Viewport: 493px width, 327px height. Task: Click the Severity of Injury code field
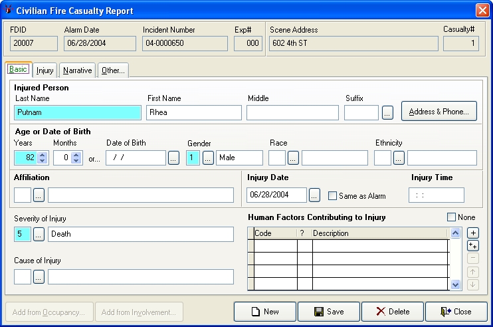tap(23, 234)
